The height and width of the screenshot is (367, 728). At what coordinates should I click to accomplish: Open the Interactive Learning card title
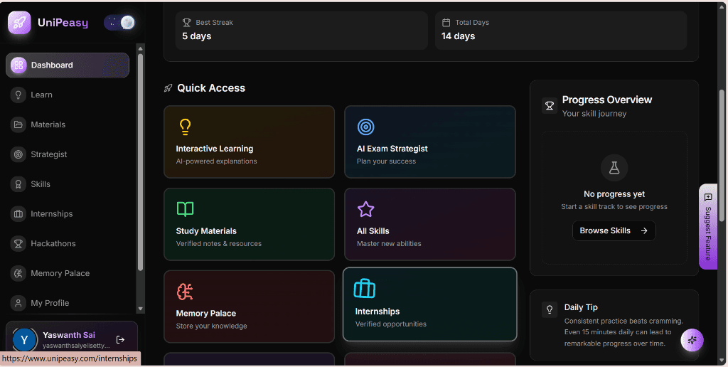(215, 149)
